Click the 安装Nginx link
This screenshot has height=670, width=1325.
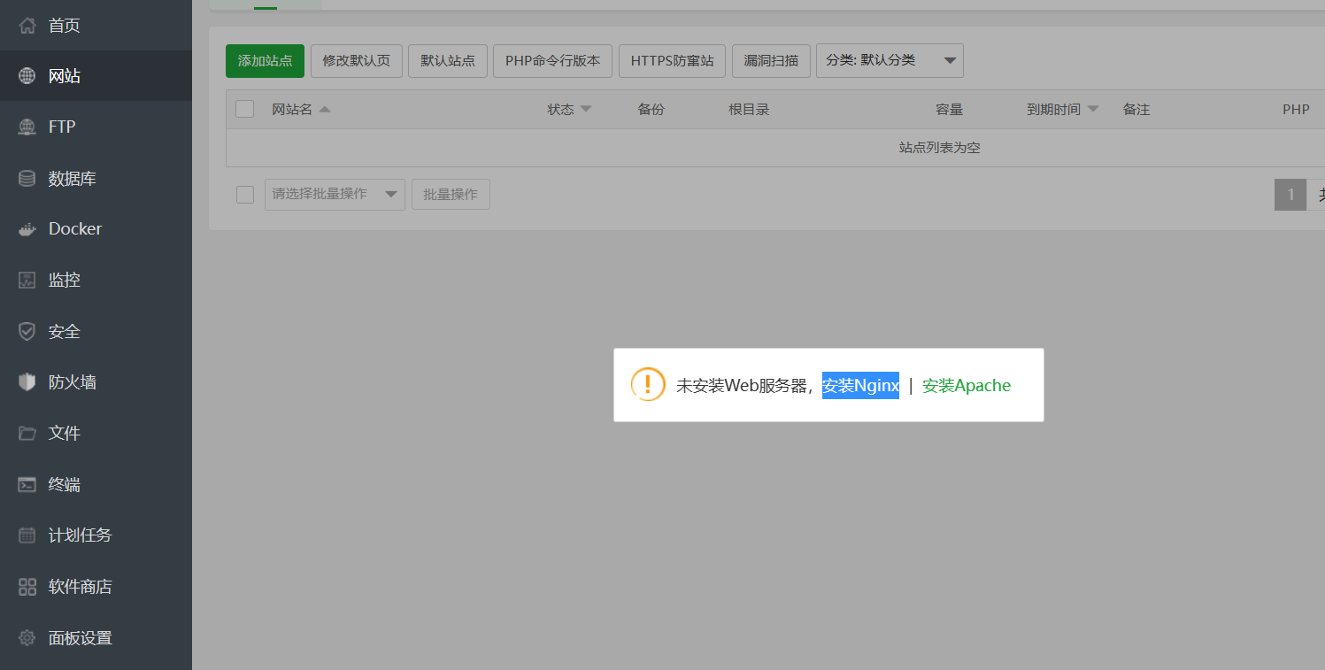click(x=860, y=385)
